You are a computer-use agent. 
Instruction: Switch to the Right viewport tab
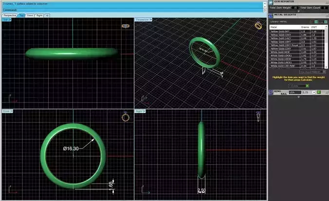39,15
